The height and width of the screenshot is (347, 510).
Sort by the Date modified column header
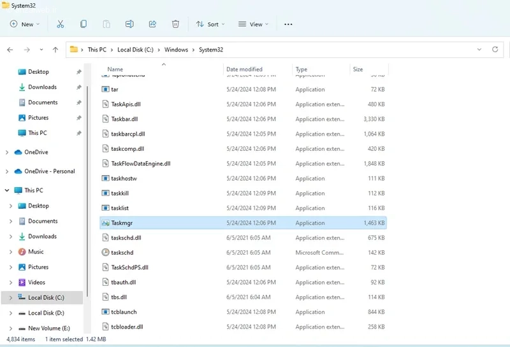pyautogui.click(x=244, y=69)
